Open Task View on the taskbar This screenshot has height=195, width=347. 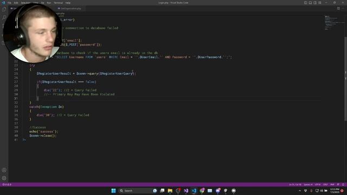click(162, 191)
